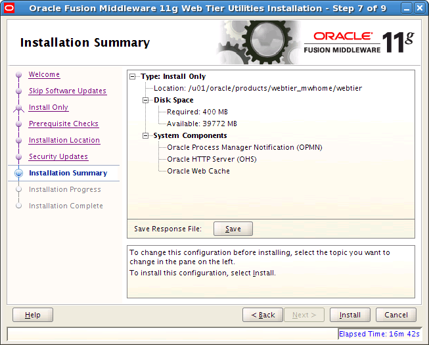This screenshot has height=345, width=429.
Task: Click the Install Only bullet icon
Action: point(18,108)
